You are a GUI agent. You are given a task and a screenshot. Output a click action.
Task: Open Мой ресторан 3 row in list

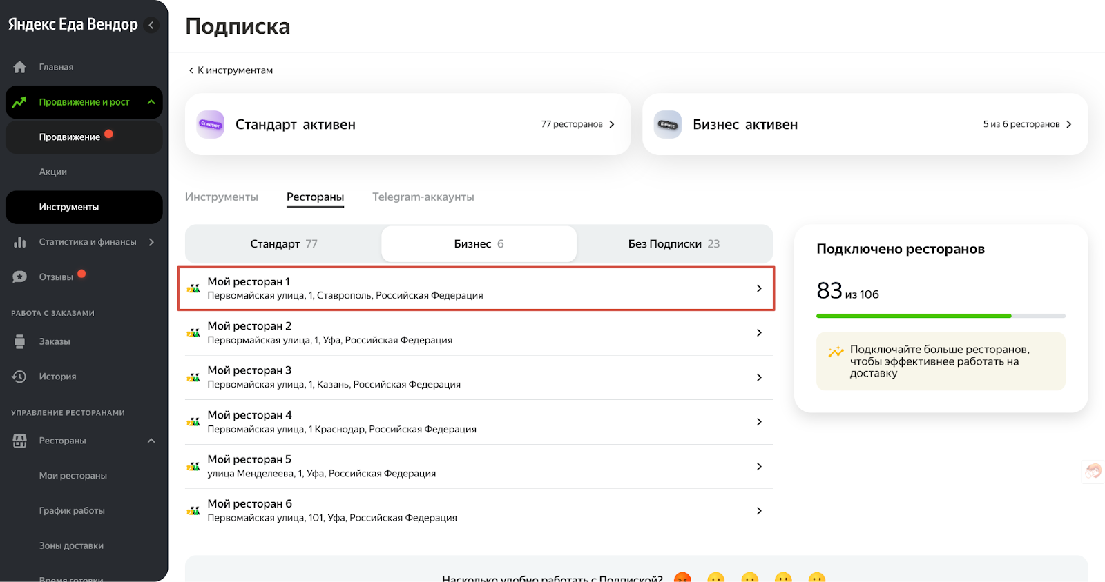[478, 377]
